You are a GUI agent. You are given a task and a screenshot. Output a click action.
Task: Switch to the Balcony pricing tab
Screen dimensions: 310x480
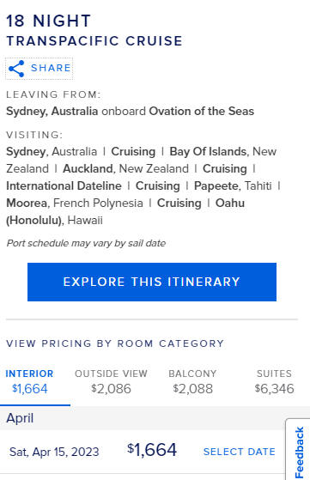(193, 381)
